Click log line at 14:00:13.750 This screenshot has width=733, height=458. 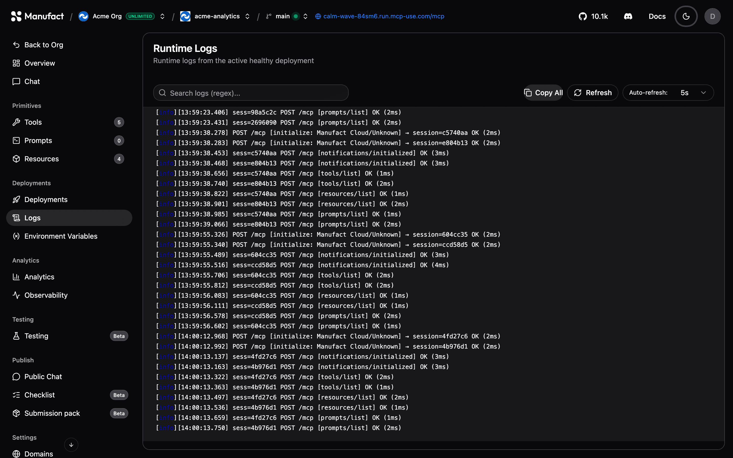click(278, 428)
